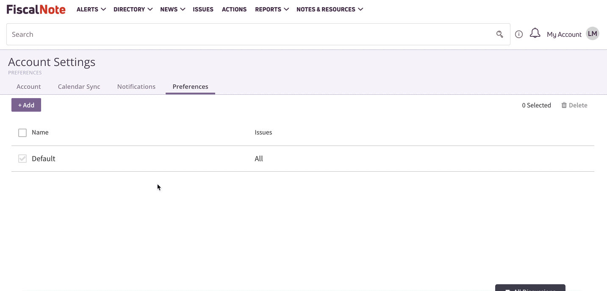This screenshot has height=291, width=607.
Task: Click the Delete trash icon button
Action: click(574, 105)
